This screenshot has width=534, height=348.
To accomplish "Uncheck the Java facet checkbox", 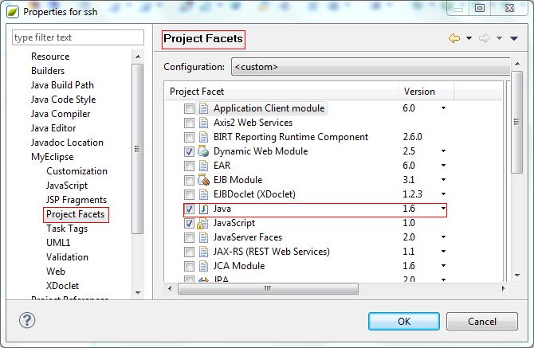I will 189,209.
